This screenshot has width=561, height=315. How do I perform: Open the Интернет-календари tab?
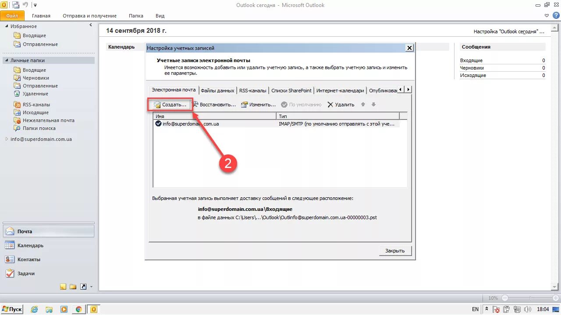340,91
